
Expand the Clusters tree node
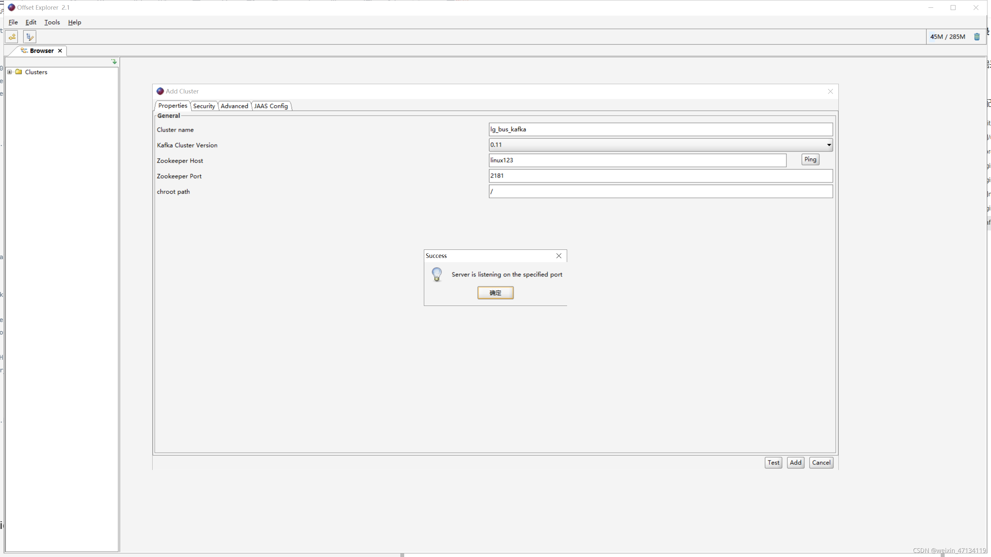coord(10,72)
